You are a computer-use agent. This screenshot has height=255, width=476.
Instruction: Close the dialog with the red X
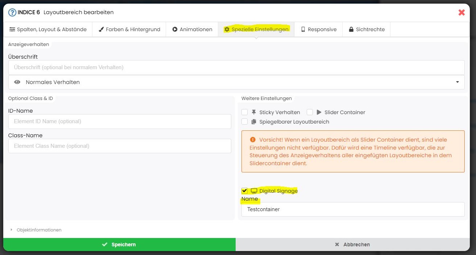(461, 12)
